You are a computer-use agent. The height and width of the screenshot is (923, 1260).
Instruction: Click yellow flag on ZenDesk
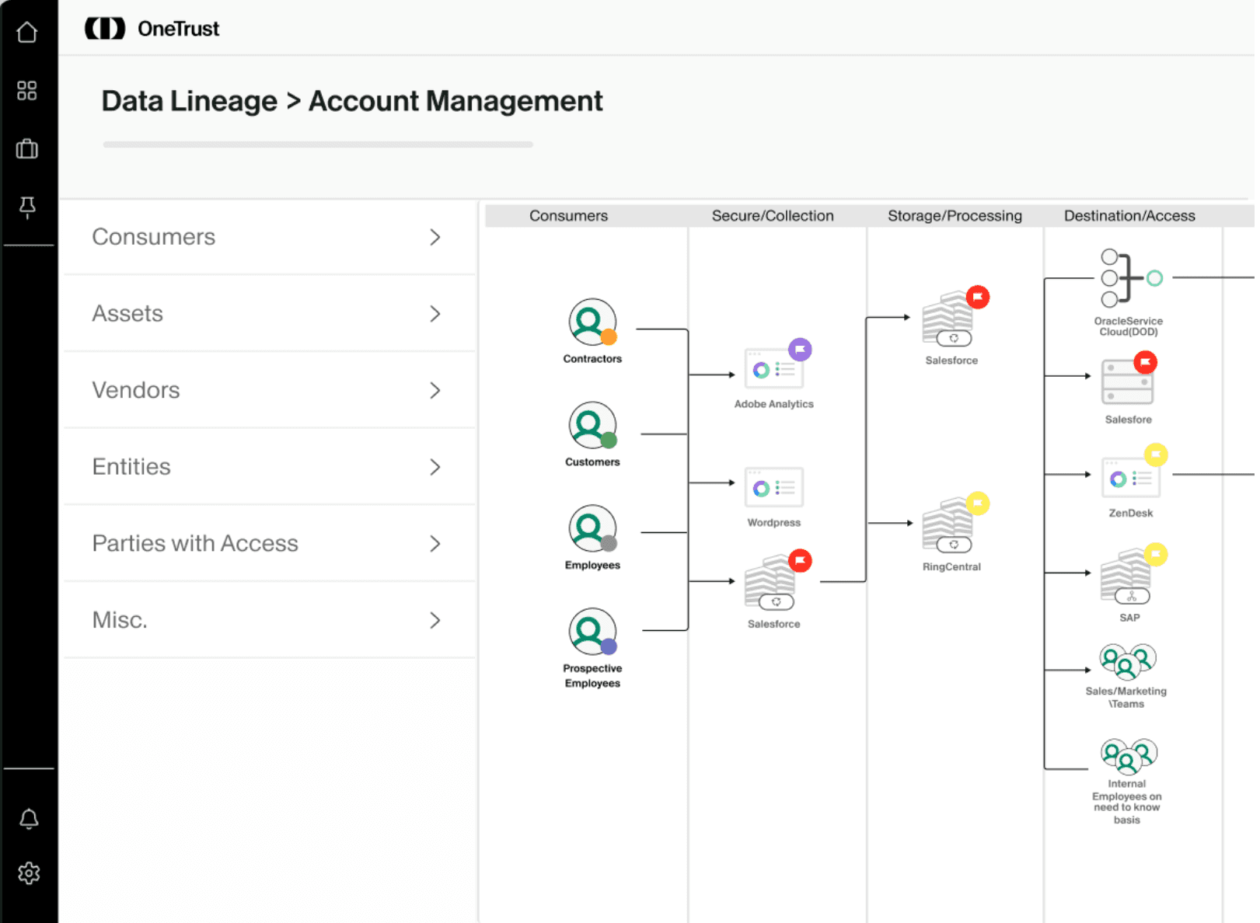click(1156, 455)
